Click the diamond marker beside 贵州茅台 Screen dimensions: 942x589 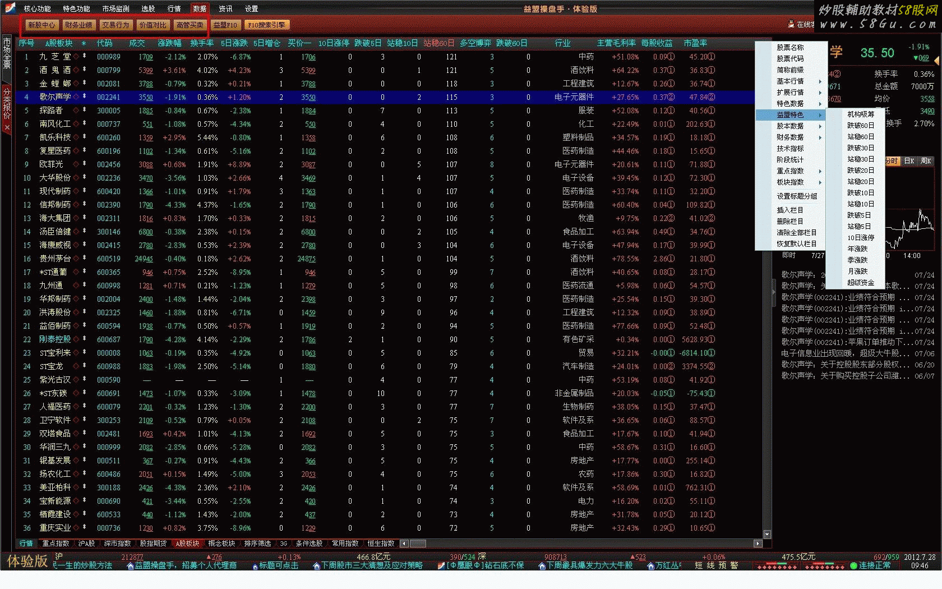click(76, 258)
